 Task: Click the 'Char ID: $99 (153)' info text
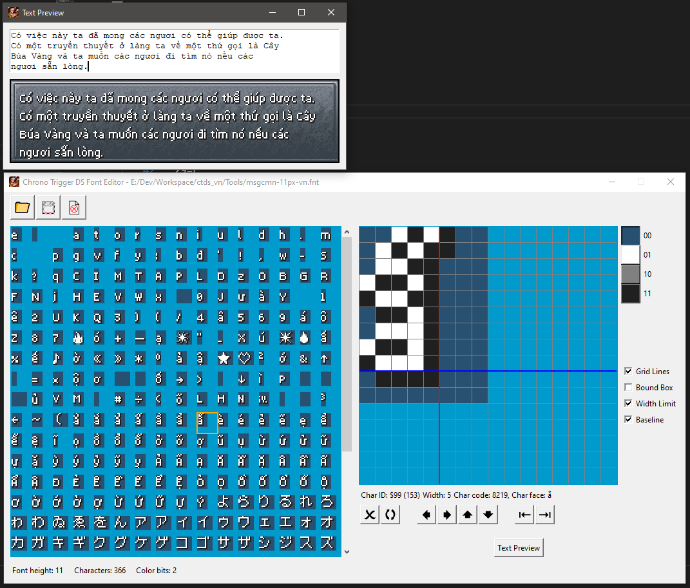[390, 495]
